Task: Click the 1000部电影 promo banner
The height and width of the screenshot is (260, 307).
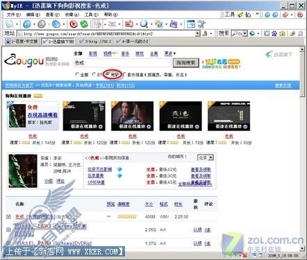Action: pyautogui.click(x=221, y=64)
